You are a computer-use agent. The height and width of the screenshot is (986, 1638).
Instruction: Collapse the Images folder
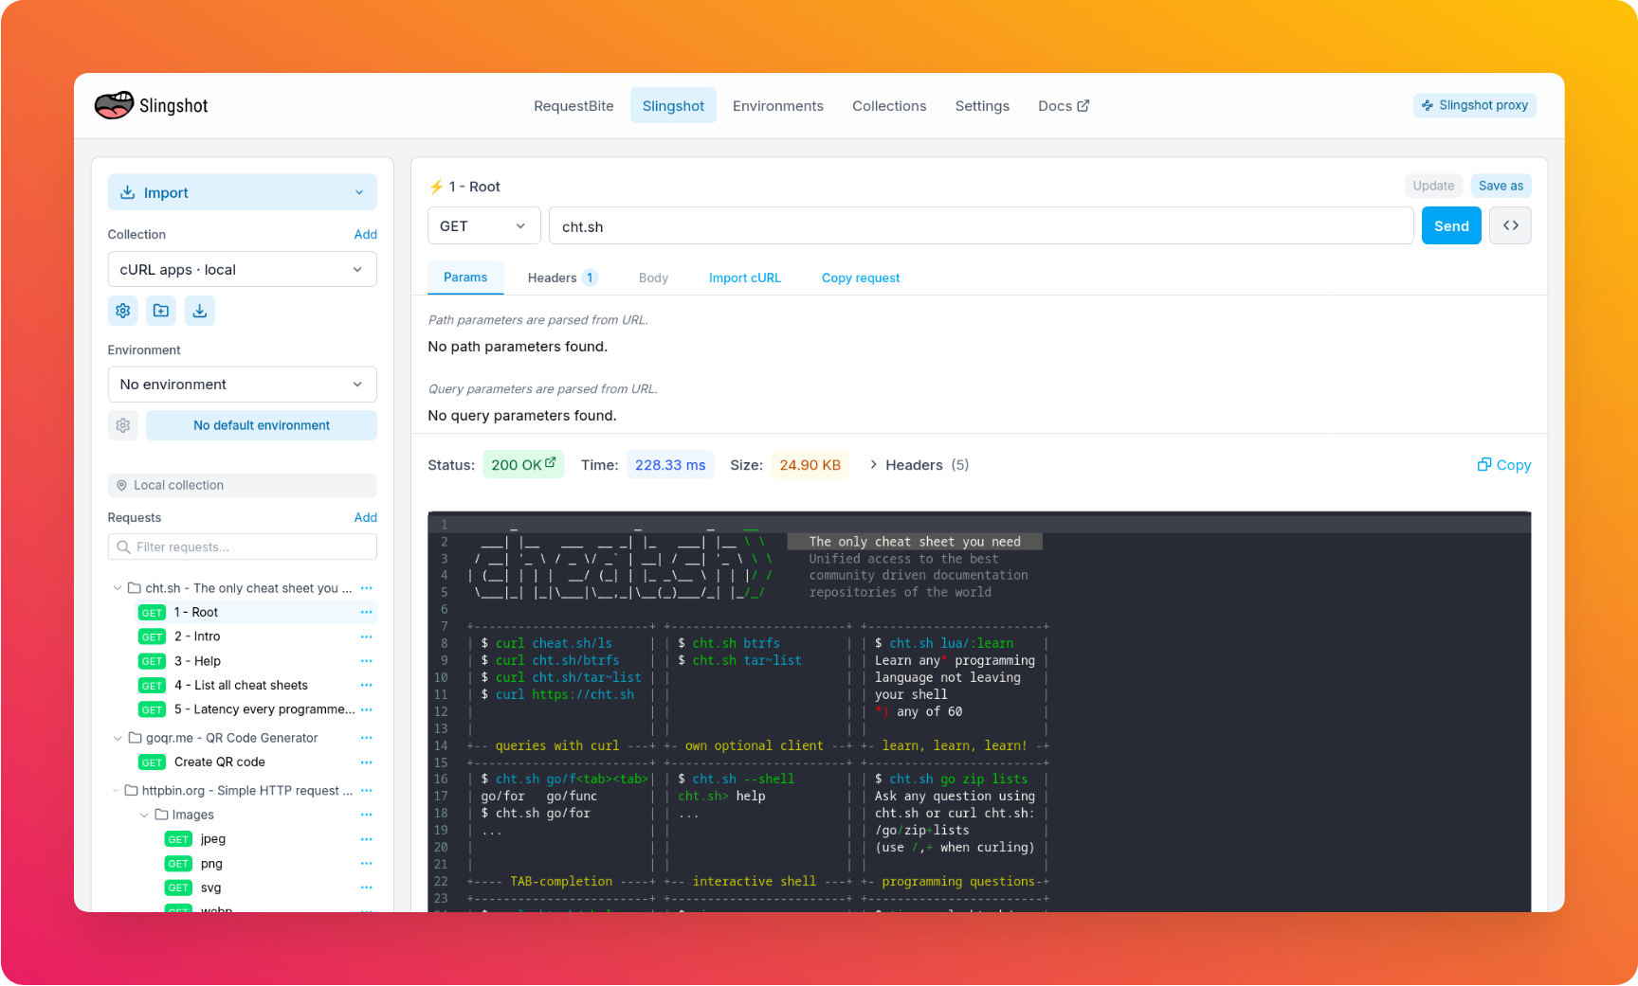click(144, 815)
